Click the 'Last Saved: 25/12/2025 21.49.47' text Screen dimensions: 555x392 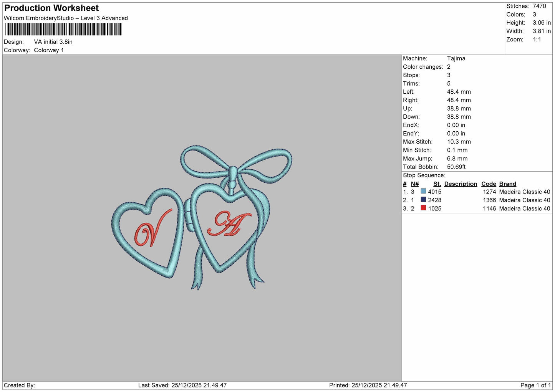182,385
